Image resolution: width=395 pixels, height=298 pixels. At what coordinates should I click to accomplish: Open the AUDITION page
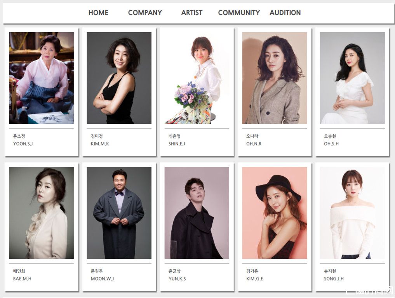point(285,12)
